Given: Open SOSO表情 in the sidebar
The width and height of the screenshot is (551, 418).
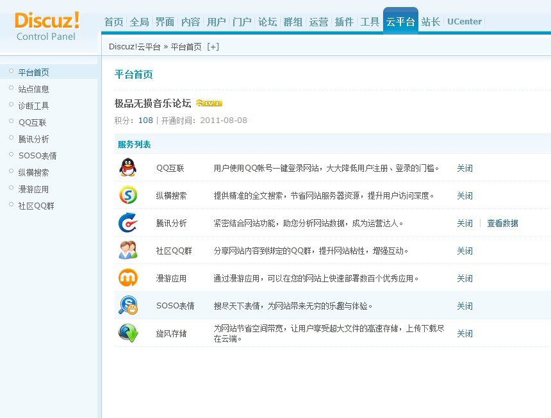Looking at the screenshot, I should [38, 156].
